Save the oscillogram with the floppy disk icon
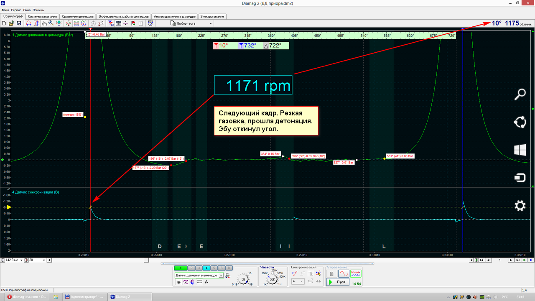535x301 pixels. 19,23
